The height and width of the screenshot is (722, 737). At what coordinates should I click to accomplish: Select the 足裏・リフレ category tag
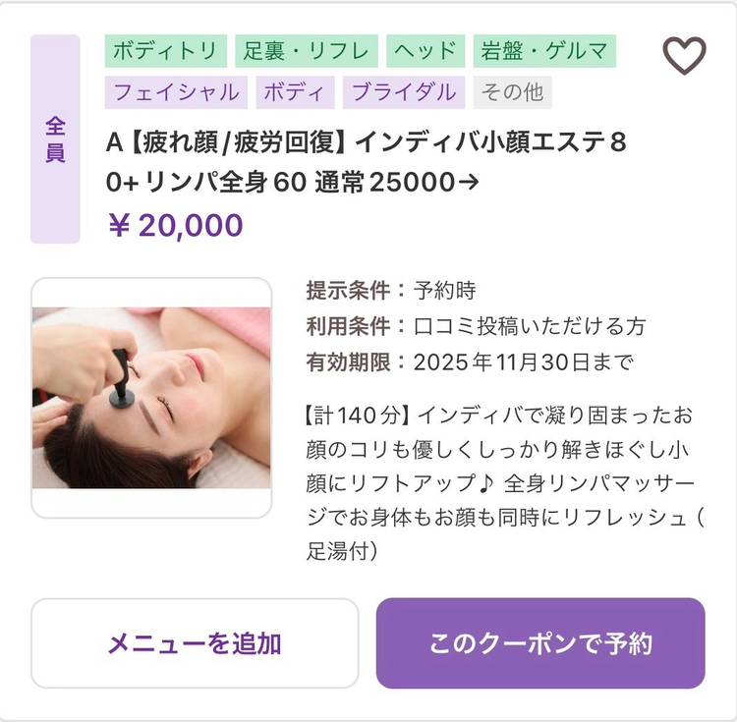pyautogui.click(x=306, y=51)
